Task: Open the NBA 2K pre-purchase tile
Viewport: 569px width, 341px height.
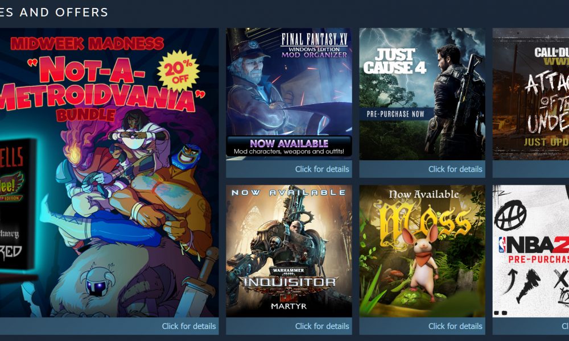Action: pyautogui.click(x=530, y=251)
